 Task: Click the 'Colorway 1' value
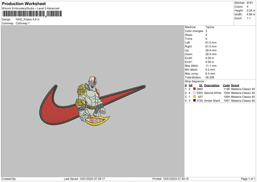click(x=23, y=23)
